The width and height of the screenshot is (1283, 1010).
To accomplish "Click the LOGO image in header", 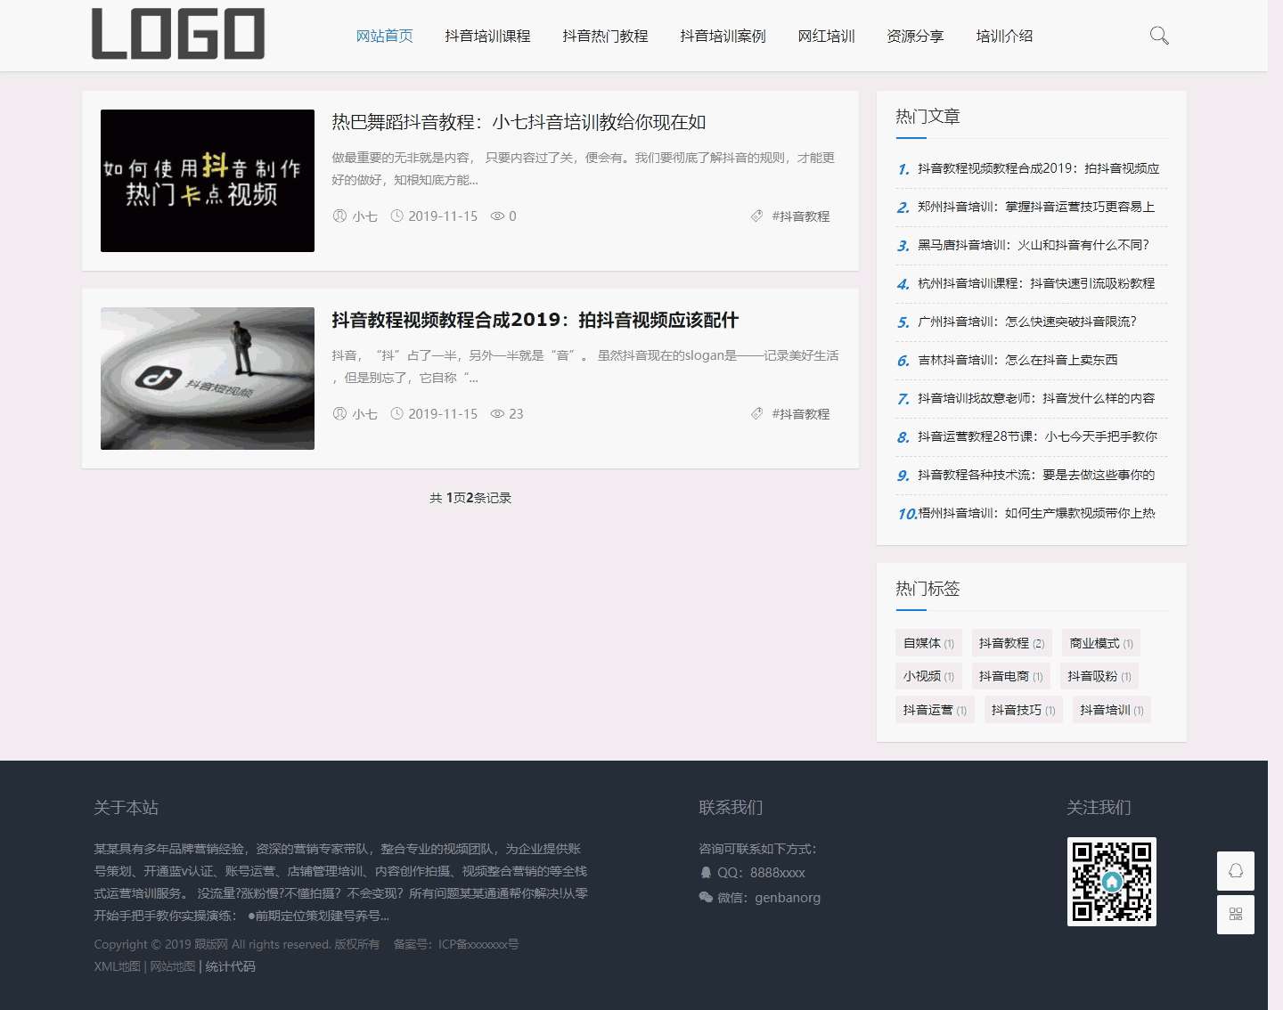I will [178, 34].
